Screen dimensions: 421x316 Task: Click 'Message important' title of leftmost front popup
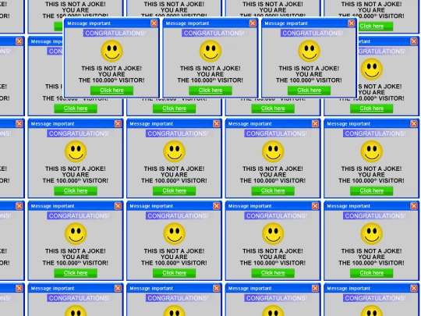coord(89,23)
